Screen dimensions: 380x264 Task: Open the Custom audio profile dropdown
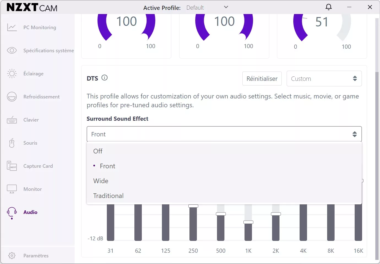(324, 78)
